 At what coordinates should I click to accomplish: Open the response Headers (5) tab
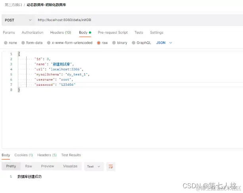coord(47,155)
